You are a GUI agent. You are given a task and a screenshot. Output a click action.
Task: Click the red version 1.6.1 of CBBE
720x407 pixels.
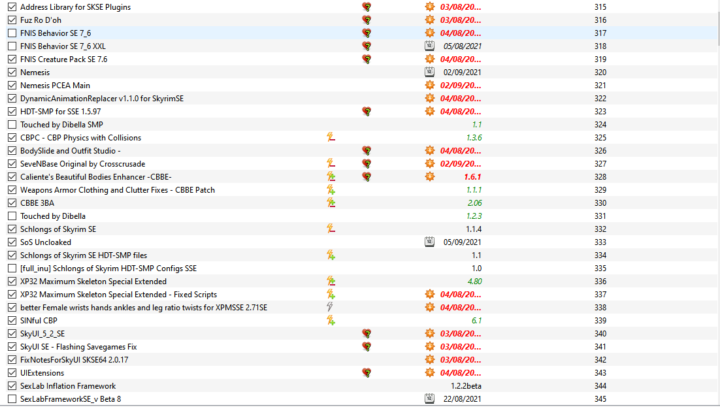[472, 177]
